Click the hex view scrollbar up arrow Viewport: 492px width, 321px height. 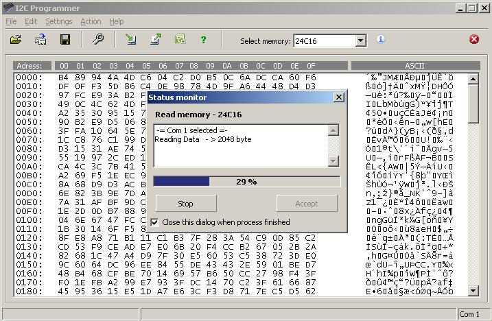[x=473, y=78]
